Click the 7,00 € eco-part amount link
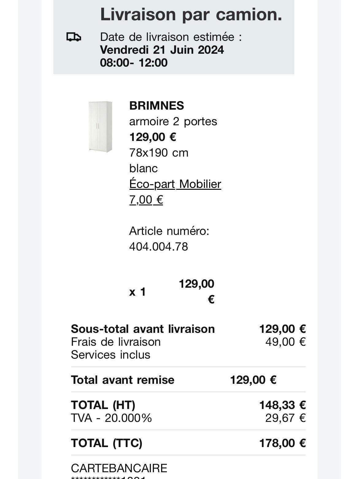Screen dimensions: 359x479 point(146,200)
